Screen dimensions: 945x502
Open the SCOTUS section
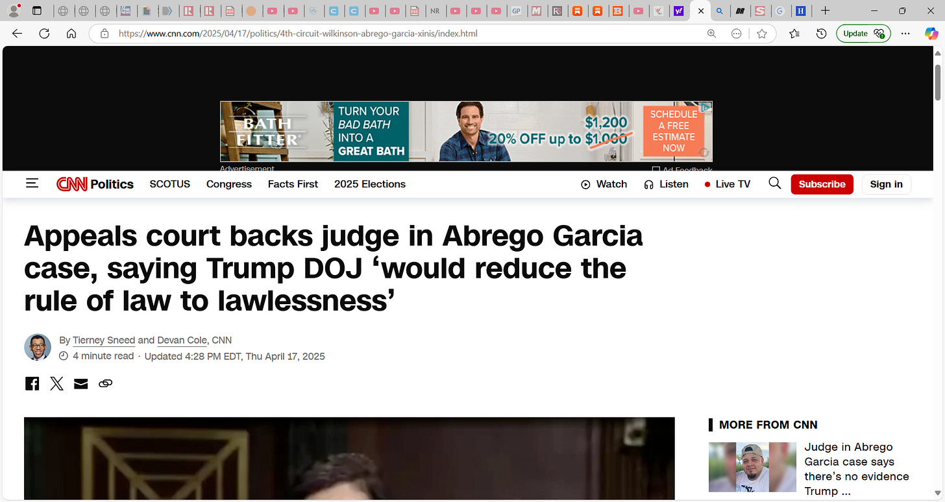(x=170, y=184)
